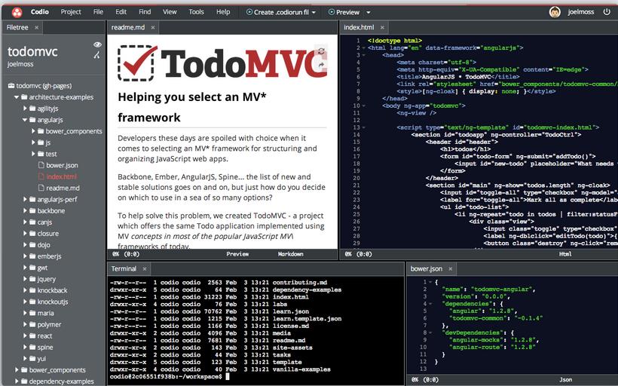Click 'vanilla-examples' in the terminal listing
618x386 pixels.
(301, 369)
